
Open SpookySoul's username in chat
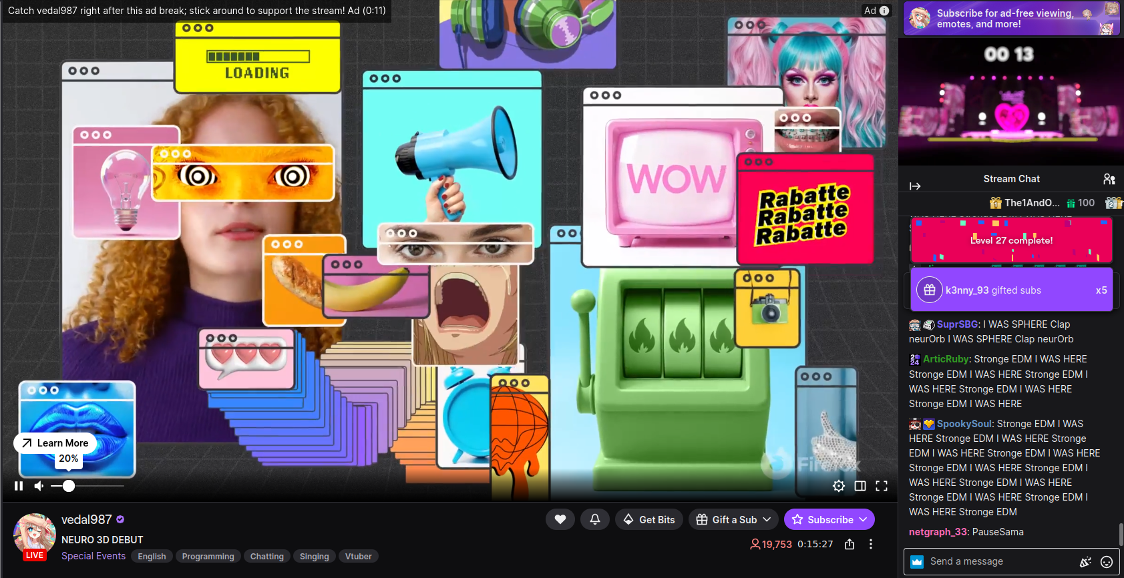[964, 424]
